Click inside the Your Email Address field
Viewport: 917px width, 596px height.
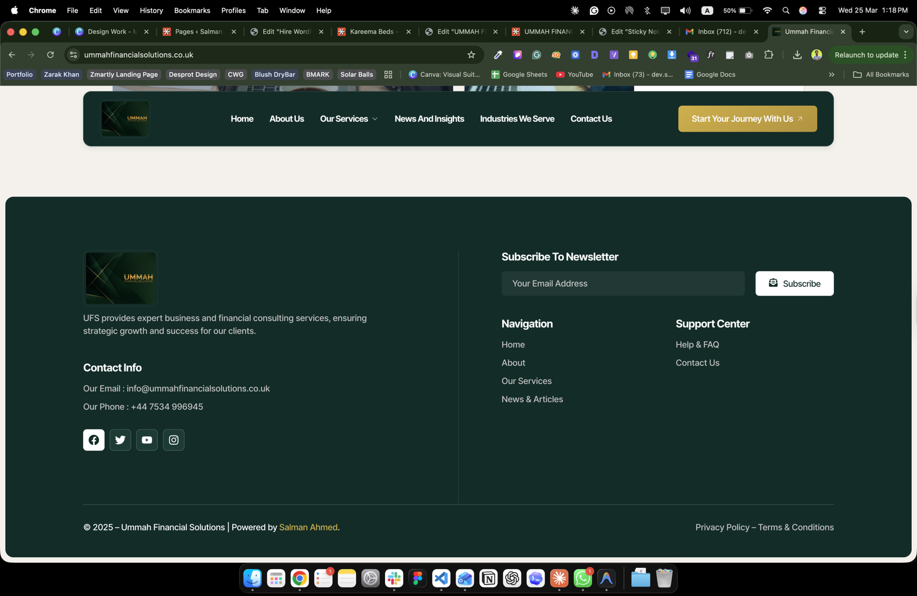pyautogui.click(x=622, y=283)
